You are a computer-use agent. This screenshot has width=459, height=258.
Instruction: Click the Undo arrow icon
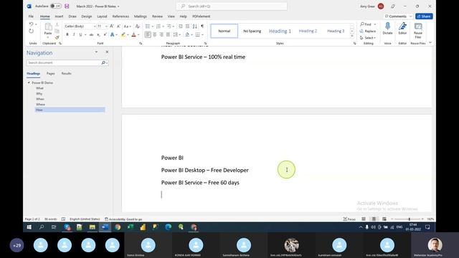click(x=31, y=24)
